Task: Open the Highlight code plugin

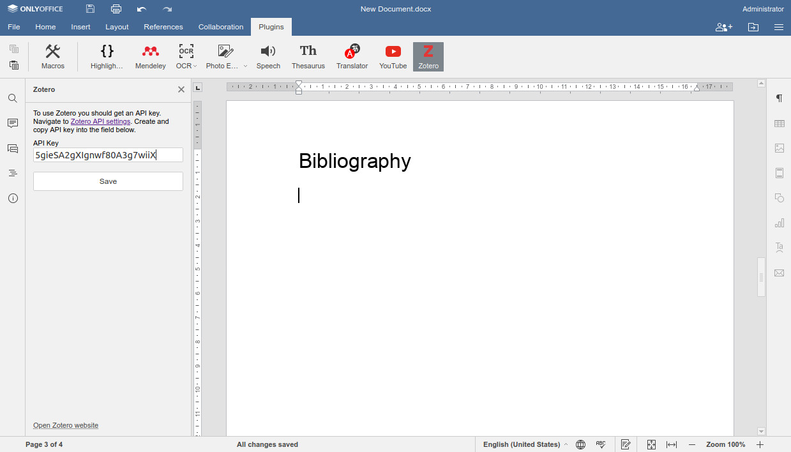Action: 107,57
